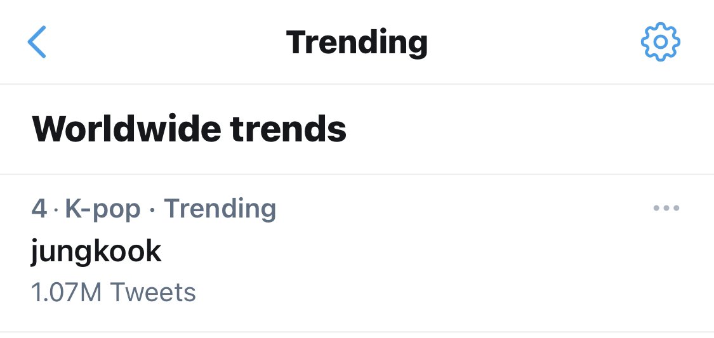Tap the gray Trending label under Worldwide trends

point(220,209)
